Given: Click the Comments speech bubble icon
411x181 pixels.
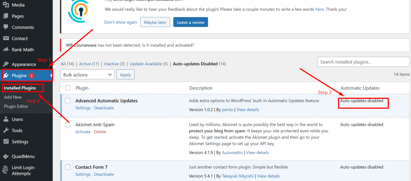Looking at the screenshot, I should pyautogui.click(x=6, y=27).
